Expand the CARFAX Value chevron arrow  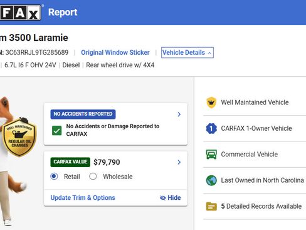(179, 162)
